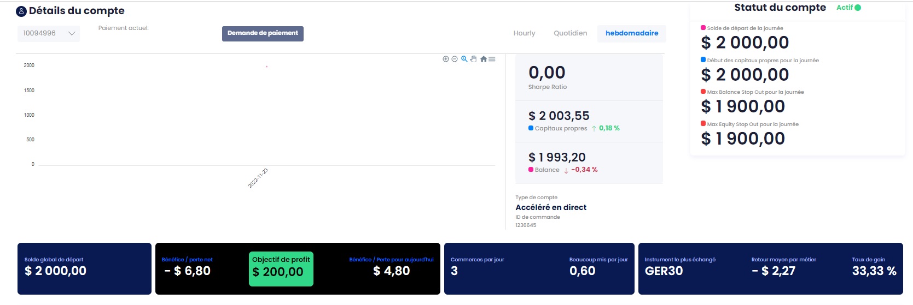This screenshot has height=305, width=913.
Task: Switch to the hebdomadaire tab
Action: tap(631, 33)
